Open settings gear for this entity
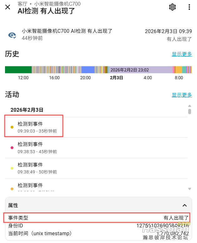Screen dimensions: 197x243 pos(172,7)
